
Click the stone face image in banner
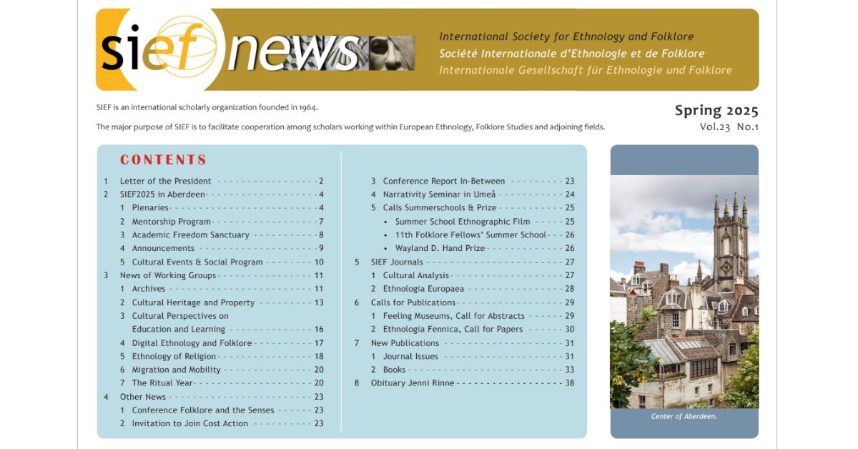[391, 53]
